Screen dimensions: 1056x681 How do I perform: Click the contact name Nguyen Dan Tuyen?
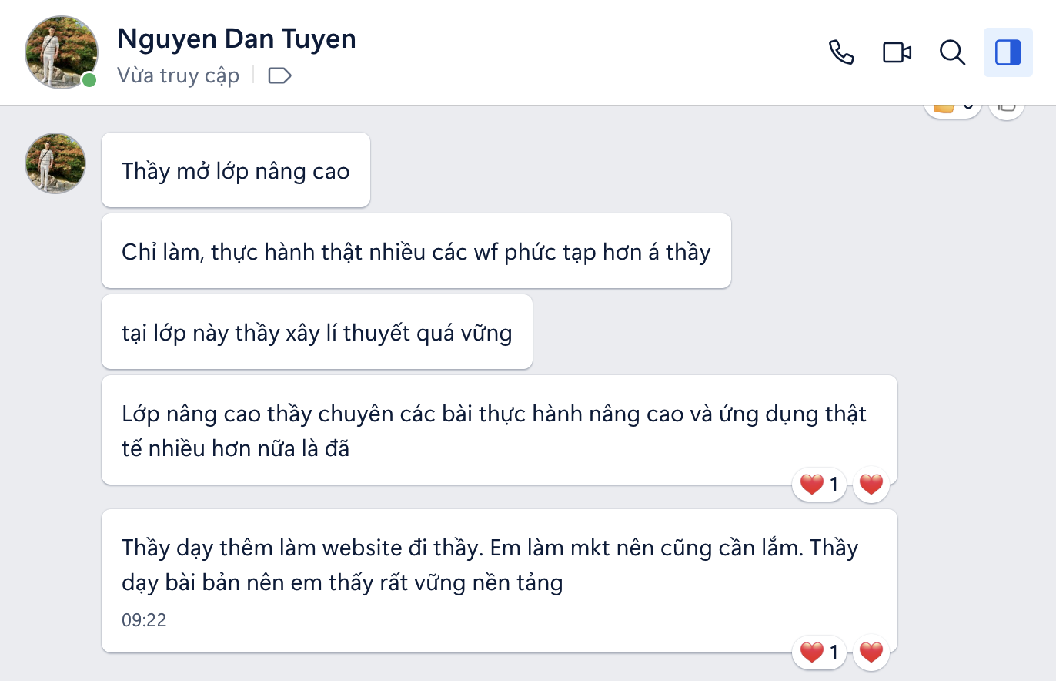tap(237, 39)
